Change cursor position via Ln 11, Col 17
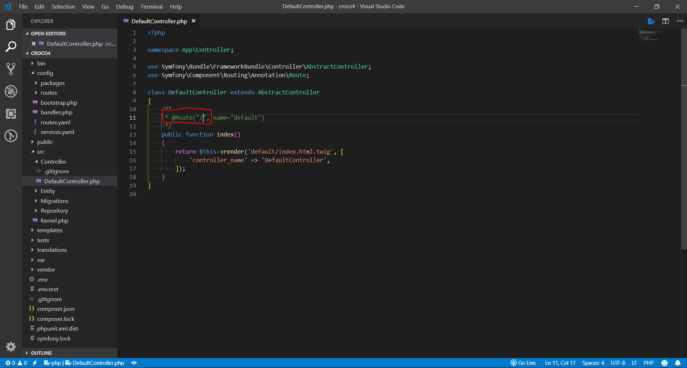 pyautogui.click(x=560, y=363)
